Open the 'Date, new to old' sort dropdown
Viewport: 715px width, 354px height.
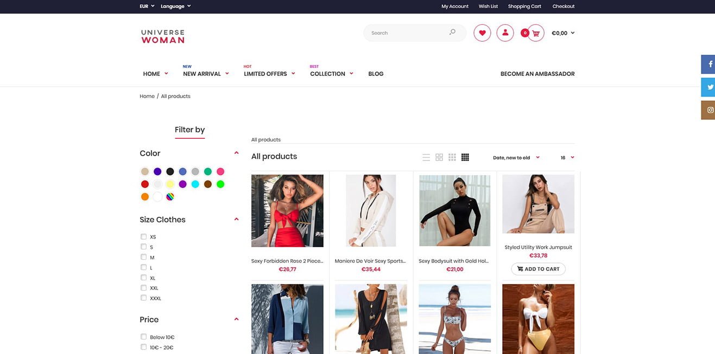tap(516, 158)
